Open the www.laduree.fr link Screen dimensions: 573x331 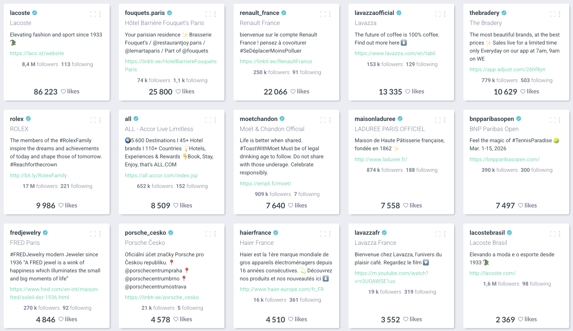[x=381, y=159]
